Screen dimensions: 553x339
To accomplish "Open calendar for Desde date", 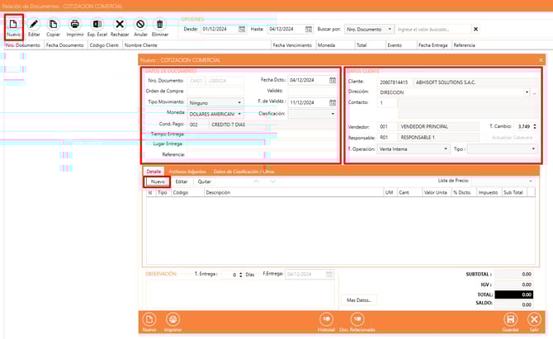I will pos(242,29).
